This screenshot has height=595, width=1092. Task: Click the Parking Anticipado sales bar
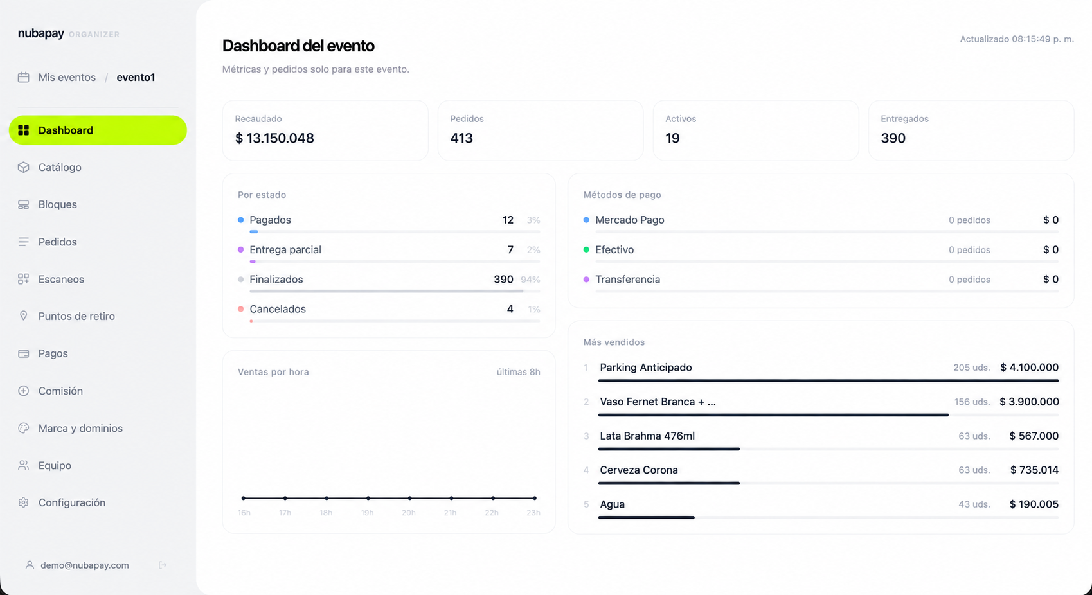[x=828, y=381]
